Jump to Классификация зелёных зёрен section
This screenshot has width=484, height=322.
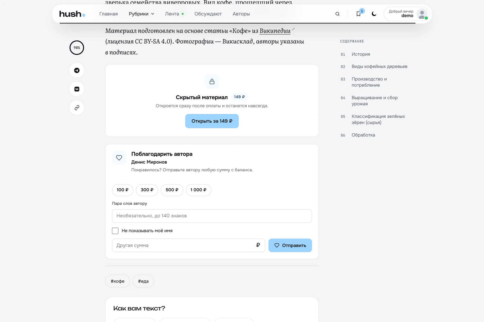[x=378, y=120]
